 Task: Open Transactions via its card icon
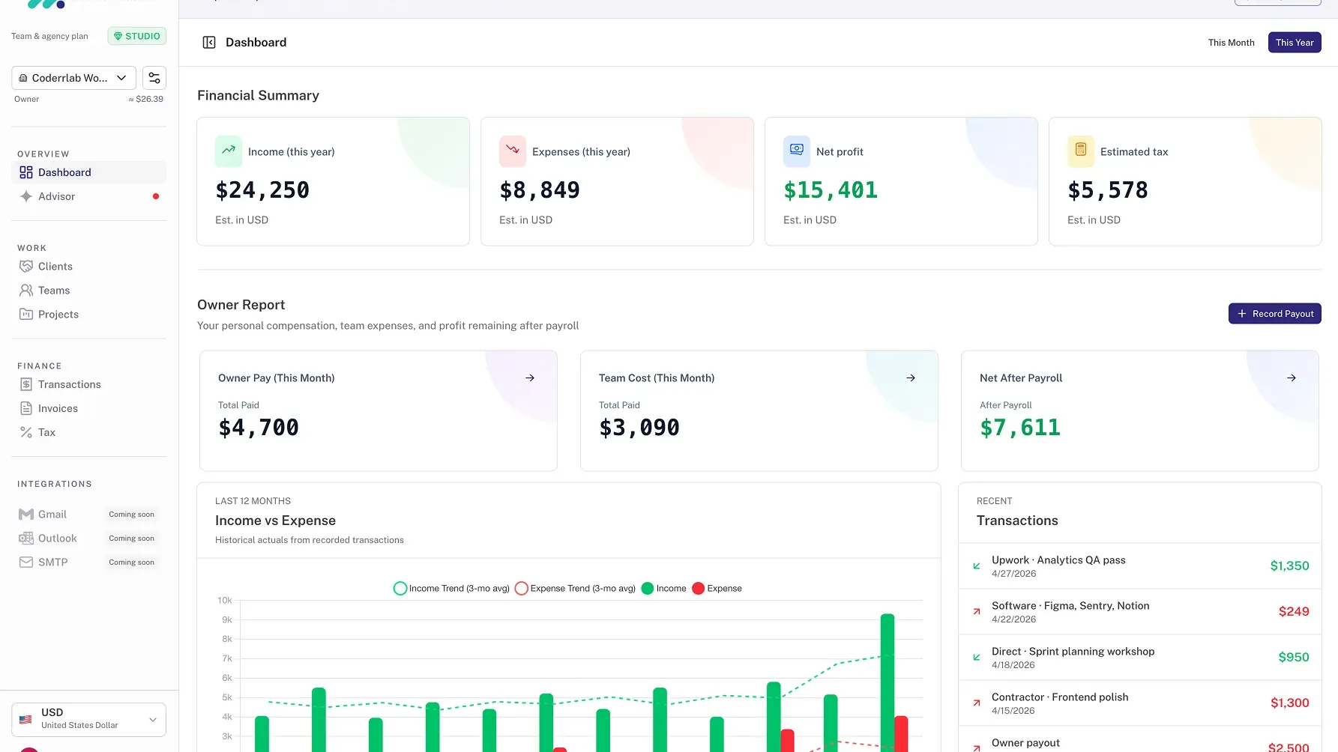pos(25,384)
